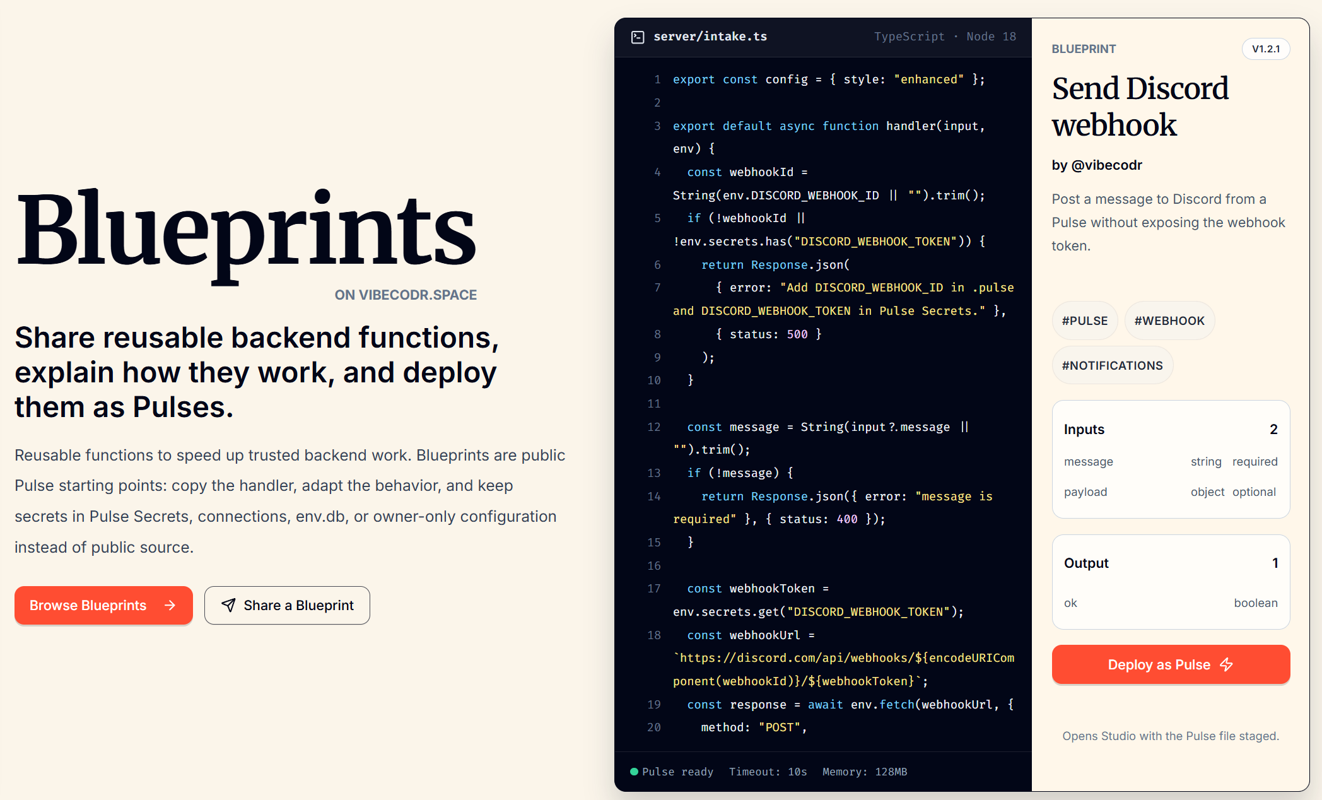Click the object type for payload input
The image size is (1322, 800).
pos(1207,492)
